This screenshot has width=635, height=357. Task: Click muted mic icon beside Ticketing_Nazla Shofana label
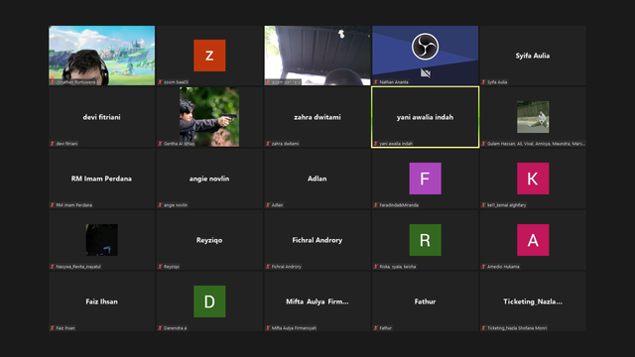483,328
